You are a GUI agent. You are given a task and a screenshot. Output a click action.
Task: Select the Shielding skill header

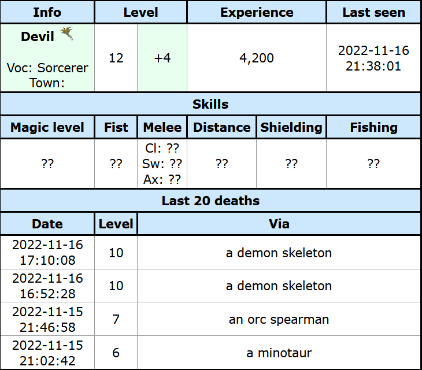[x=291, y=127]
